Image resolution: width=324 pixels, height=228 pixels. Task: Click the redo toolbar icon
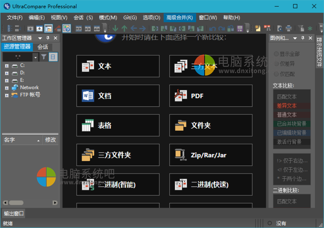[x=221, y=28]
